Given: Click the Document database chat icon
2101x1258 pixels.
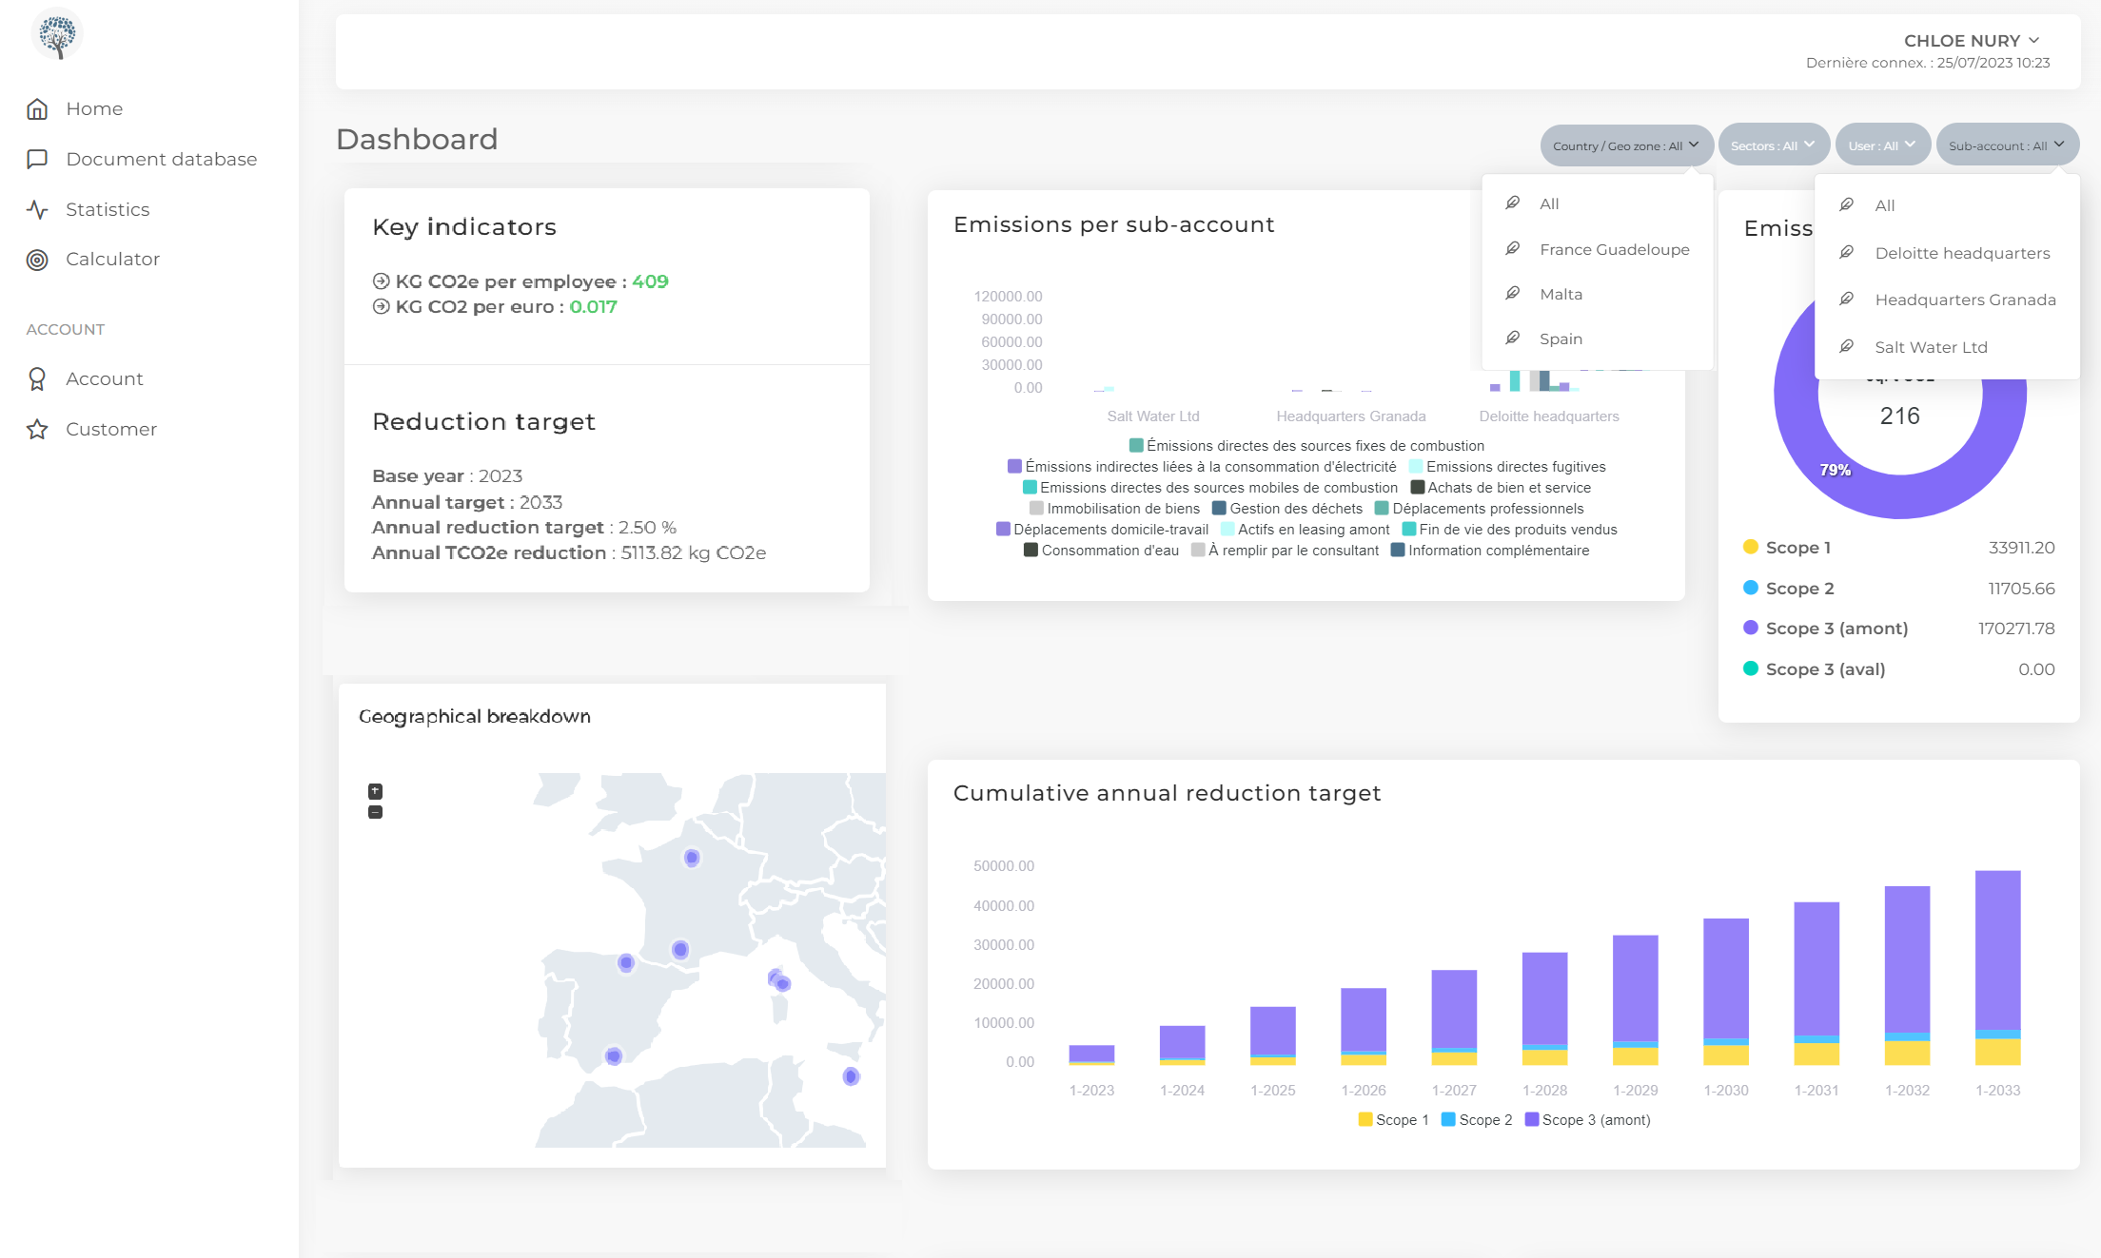Looking at the screenshot, I should pos(37,159).
